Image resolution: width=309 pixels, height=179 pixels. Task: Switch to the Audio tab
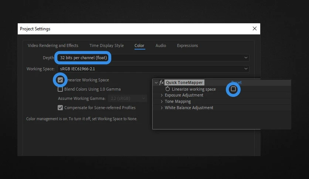[161, 45]
